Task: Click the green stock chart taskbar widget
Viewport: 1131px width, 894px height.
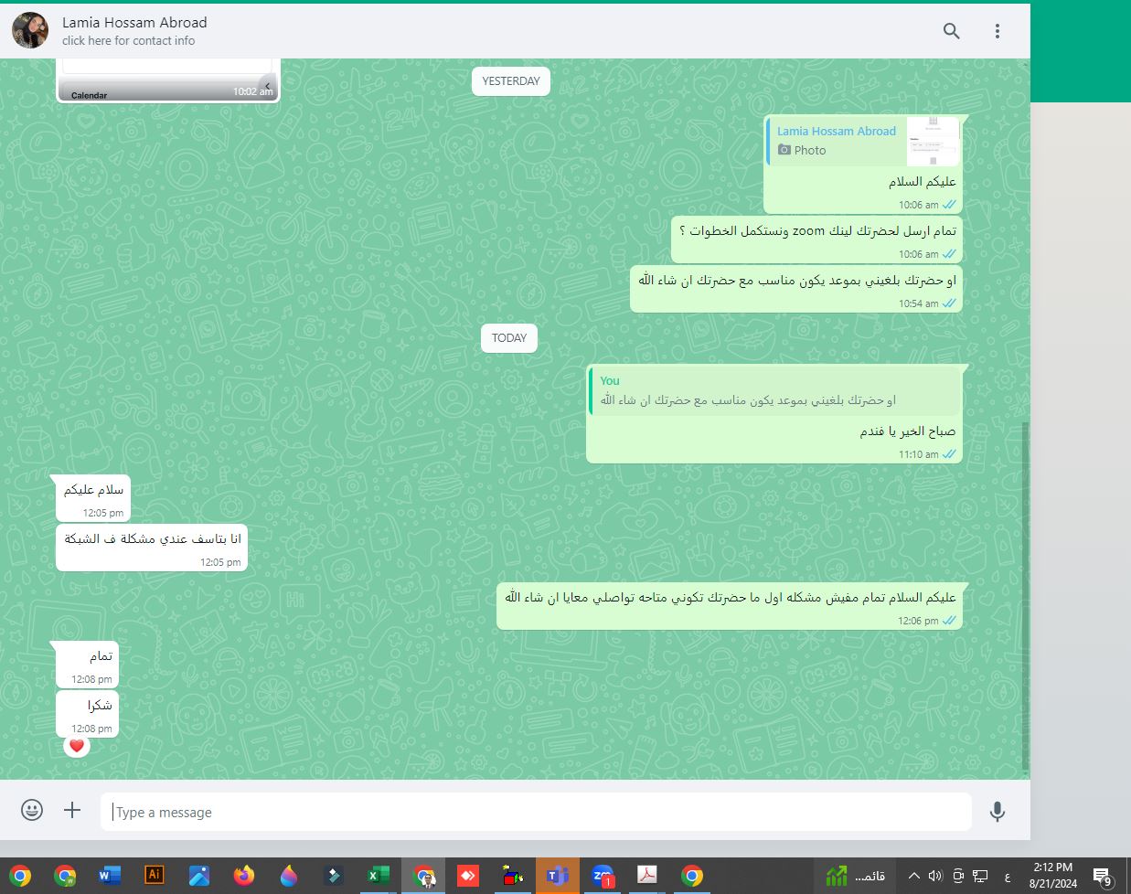Action: (854, 876)
